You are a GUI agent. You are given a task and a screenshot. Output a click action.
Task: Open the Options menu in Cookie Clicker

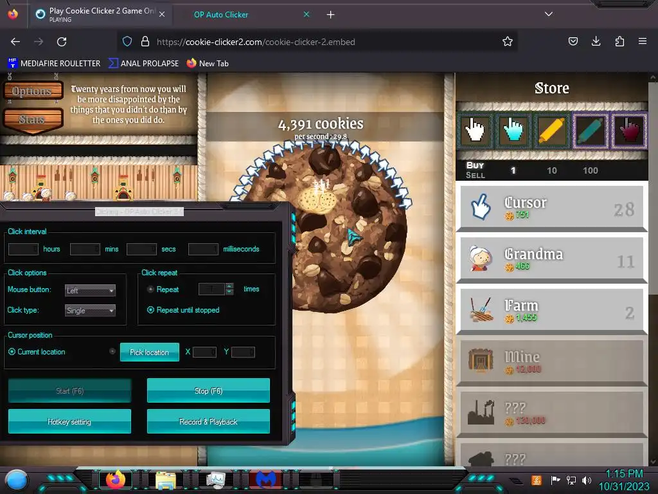tap(33, 91)
